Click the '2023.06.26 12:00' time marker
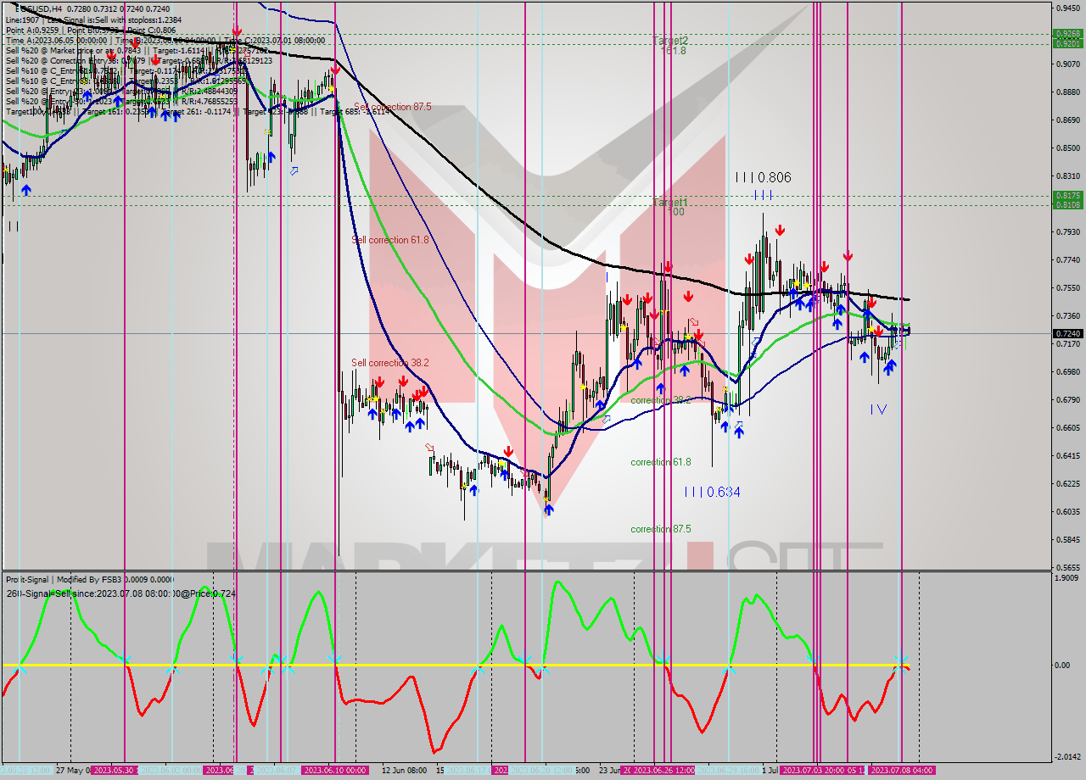 (663, 770)
